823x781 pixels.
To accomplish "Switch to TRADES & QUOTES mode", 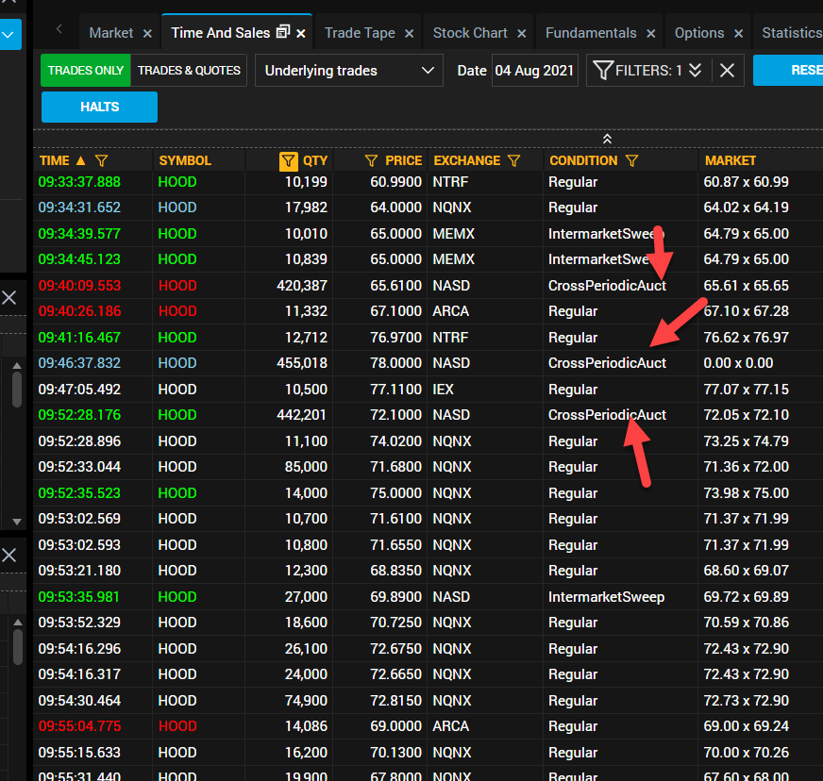I will [x=189, y=71].
